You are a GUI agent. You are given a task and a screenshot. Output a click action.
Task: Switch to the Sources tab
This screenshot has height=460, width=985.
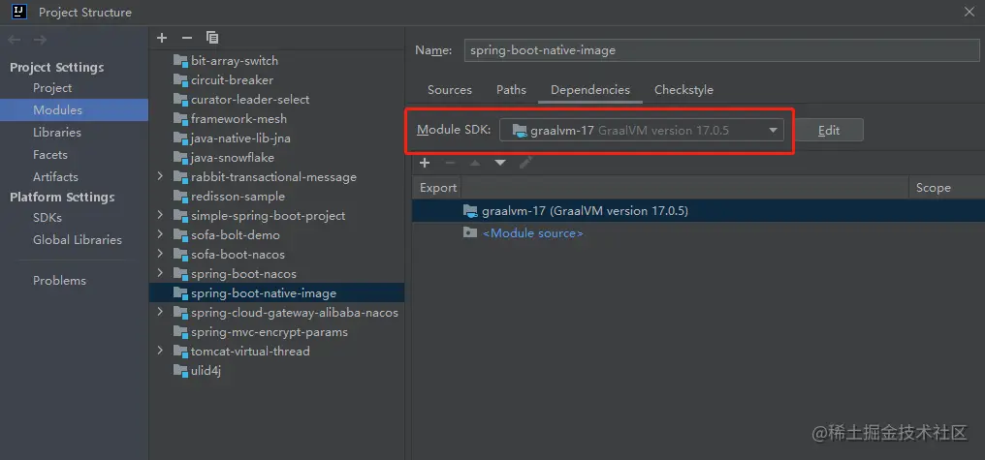click(x=450, y=90)
